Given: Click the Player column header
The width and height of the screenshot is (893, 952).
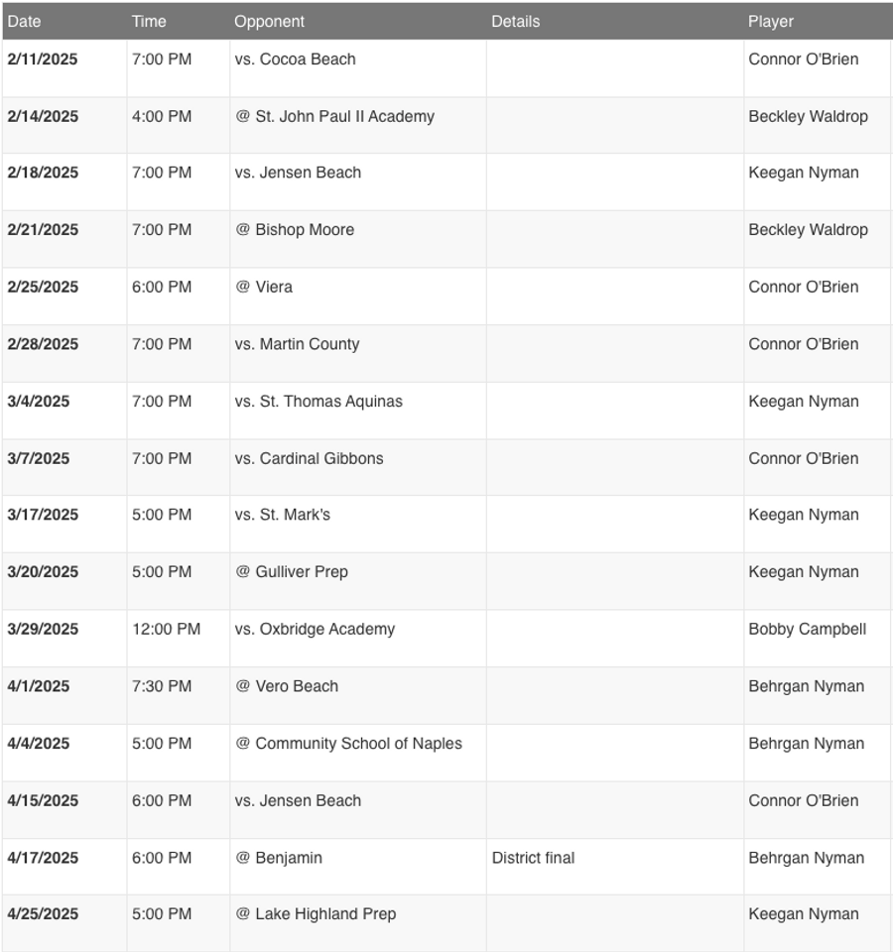Looking at the screenshot, I should 771,21.
